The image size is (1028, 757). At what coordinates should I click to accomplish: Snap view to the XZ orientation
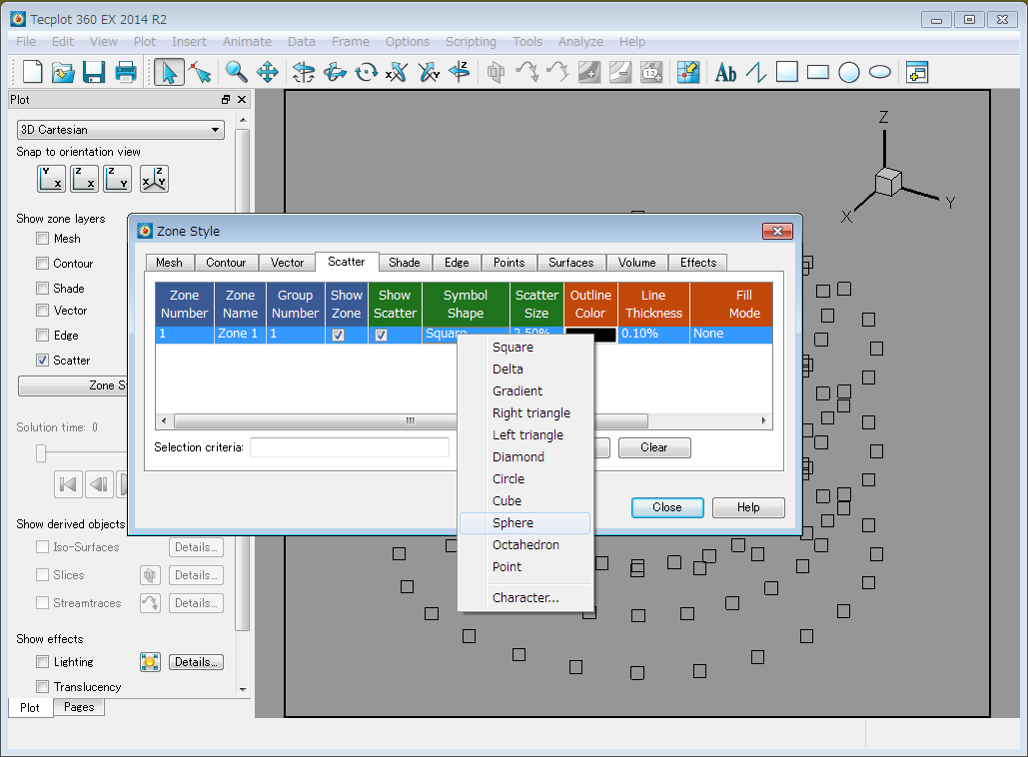click(x=84, y=179)
